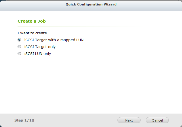Viewport: 182px width, 127px height.
Task: Select the iSCSI Target with a mapped LUN radio button
Action: pos(19,40)
